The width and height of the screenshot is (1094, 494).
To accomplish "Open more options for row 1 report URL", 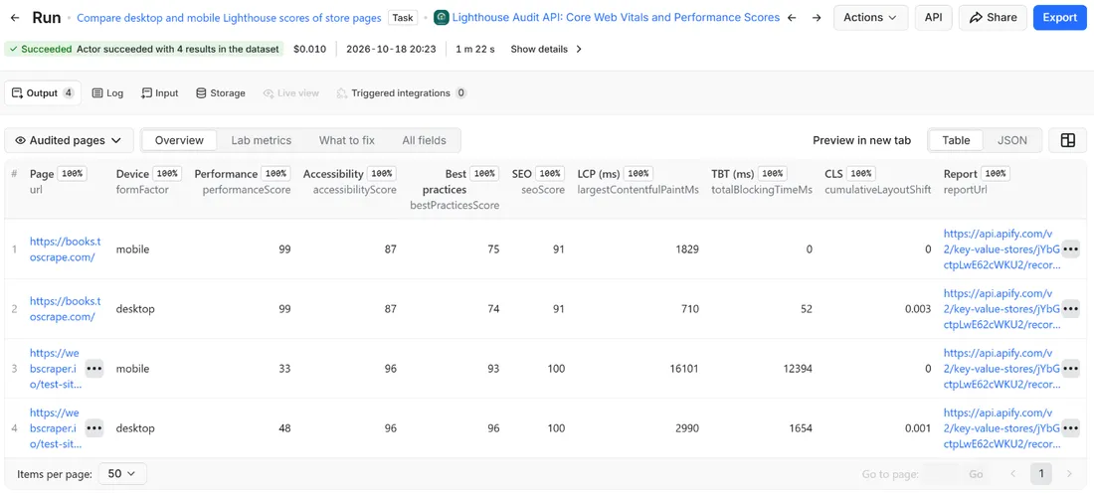I will (1071, 249).
